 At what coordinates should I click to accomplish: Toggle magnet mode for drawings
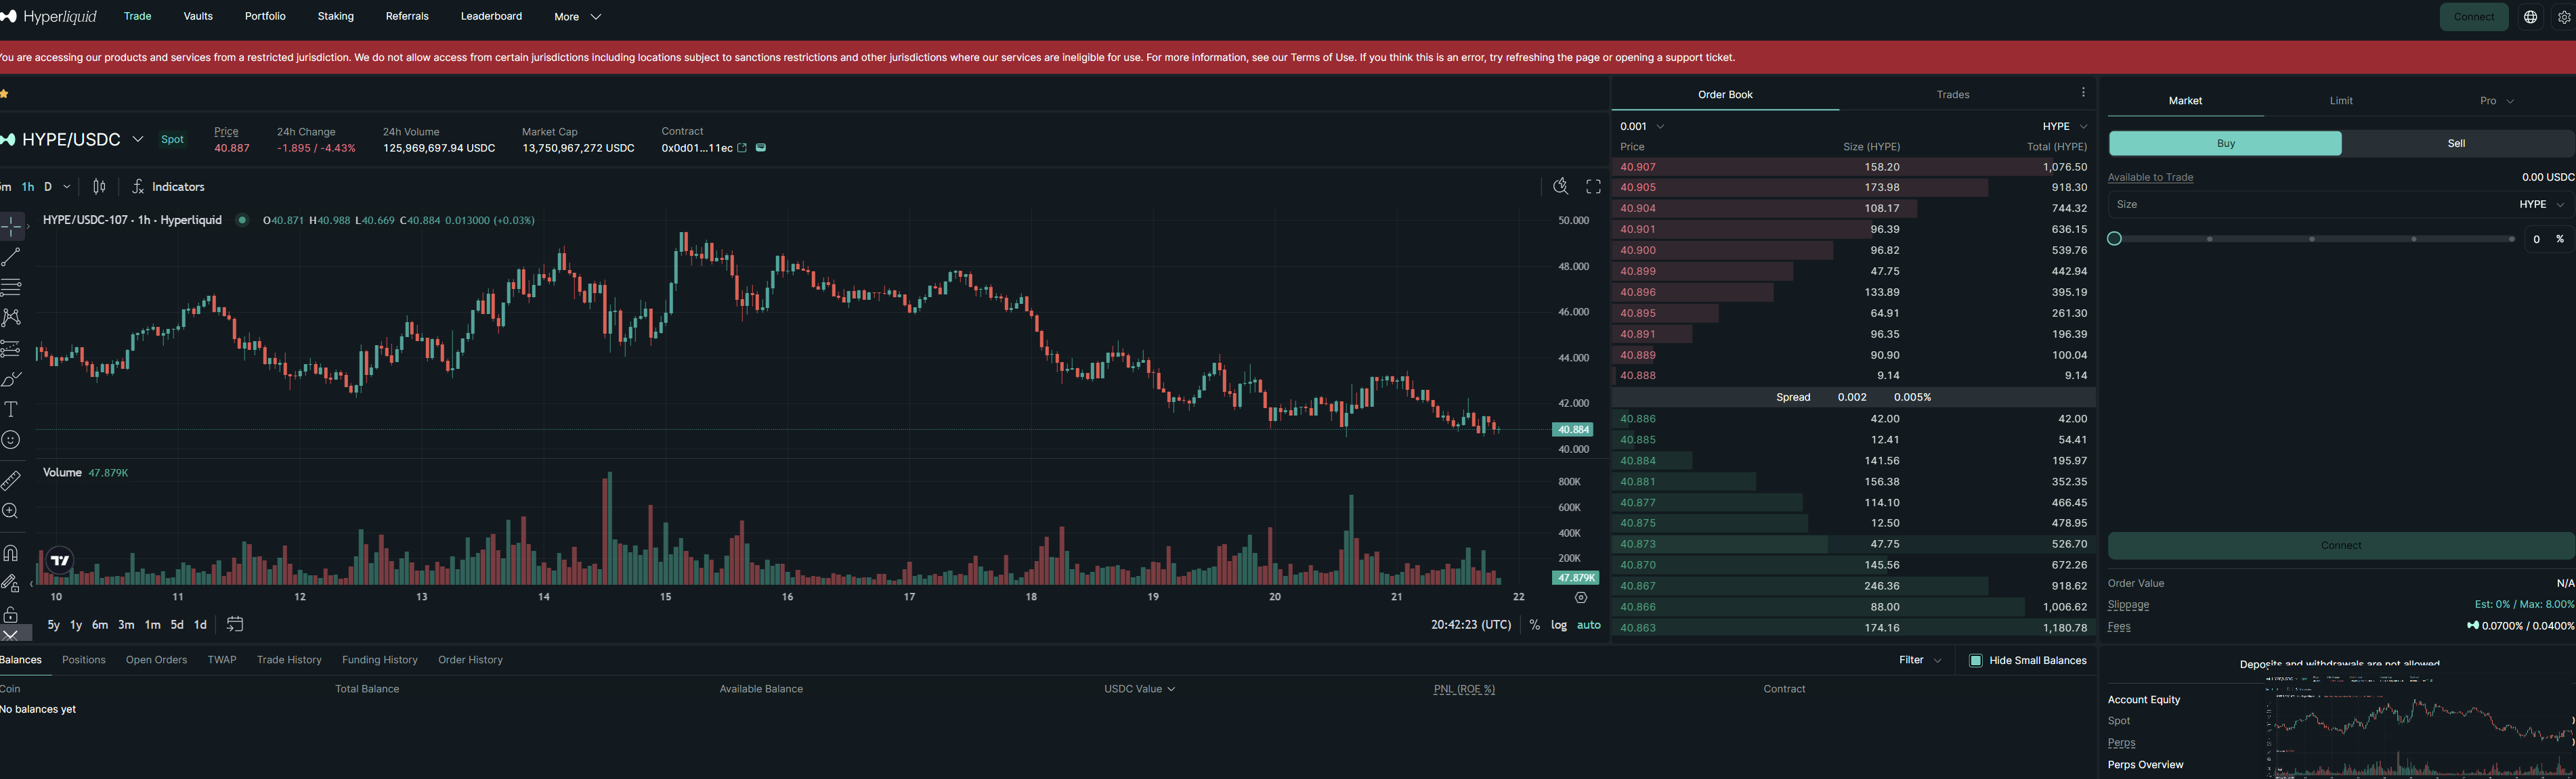[x=11, y=552]
